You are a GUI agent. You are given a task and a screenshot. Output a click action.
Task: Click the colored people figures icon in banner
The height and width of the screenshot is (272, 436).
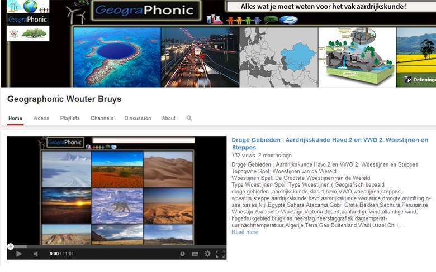[x=244, y=20]
